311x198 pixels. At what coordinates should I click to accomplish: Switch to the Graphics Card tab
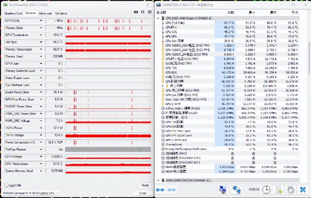pos(13,13)
